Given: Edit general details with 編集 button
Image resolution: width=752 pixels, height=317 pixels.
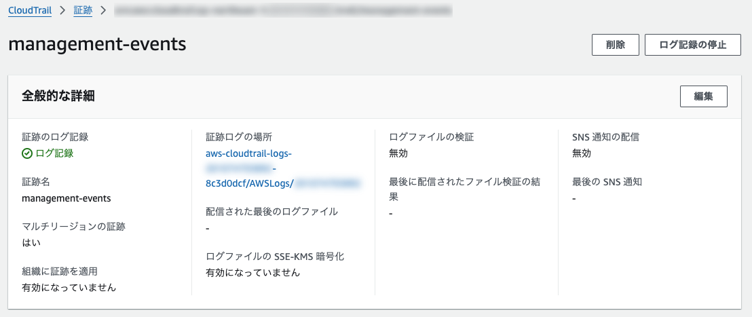Looking at the screenshot, I should tap(704, 96).
